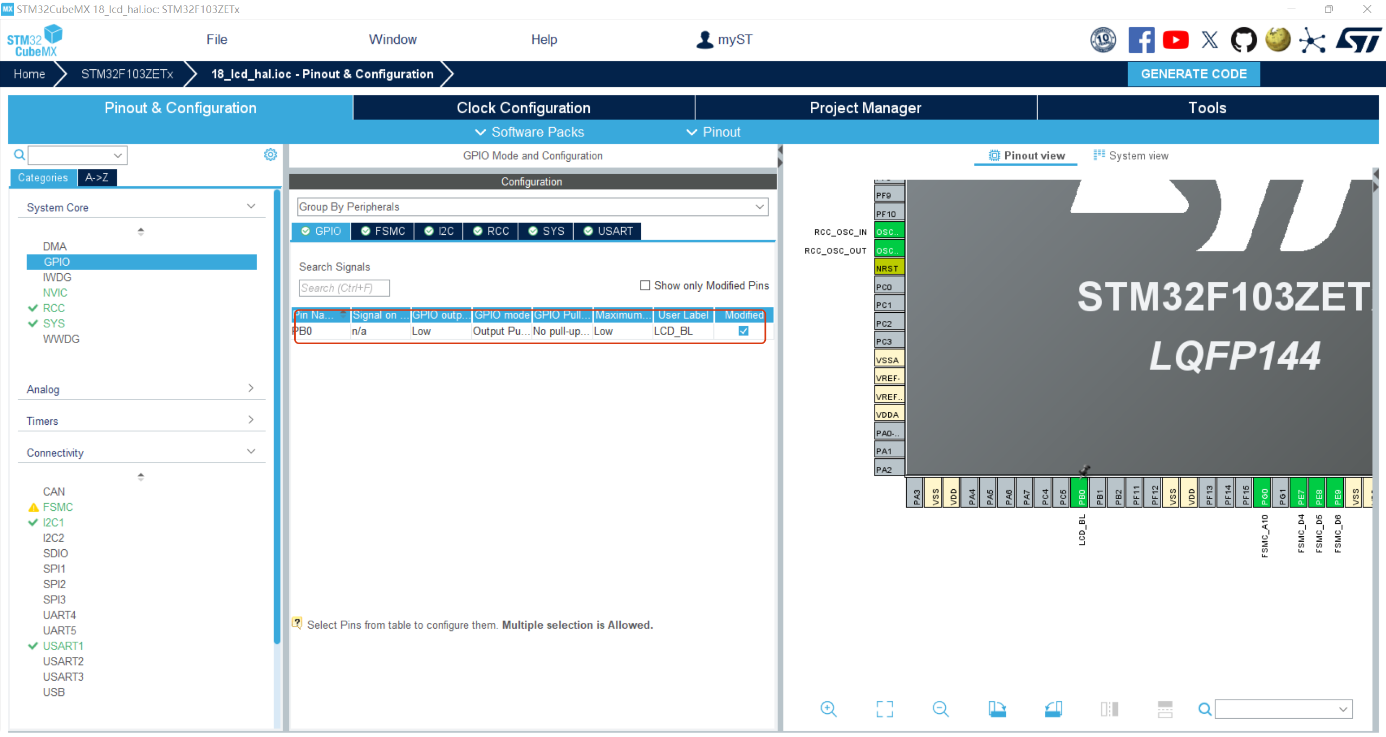
Task: Click the GENERATE CODE button
Action: coord(1193,74)
